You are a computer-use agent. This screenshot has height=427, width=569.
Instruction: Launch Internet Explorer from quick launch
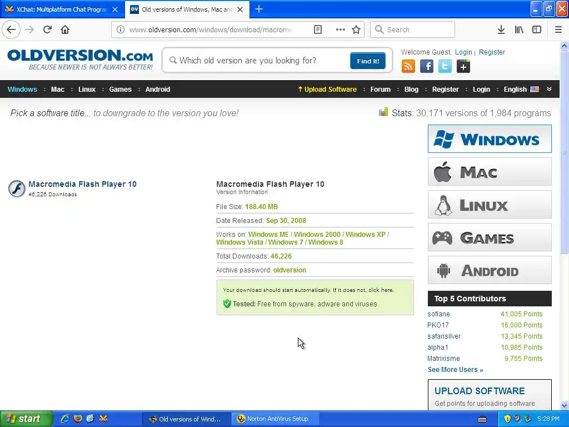(x=65, y=419)
